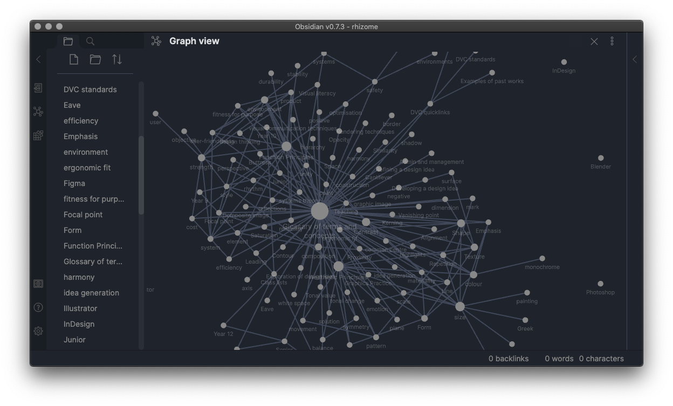Image resolution: width=673 pixels, height=406 pixels.
Task: Click the scattered-blocks icon on the left ribbon
Action: pyautogui.click(x=38, y=135)
